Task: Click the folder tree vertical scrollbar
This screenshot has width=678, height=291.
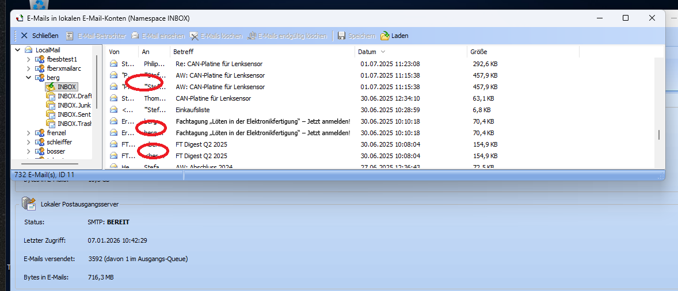Action: point(97,82)
